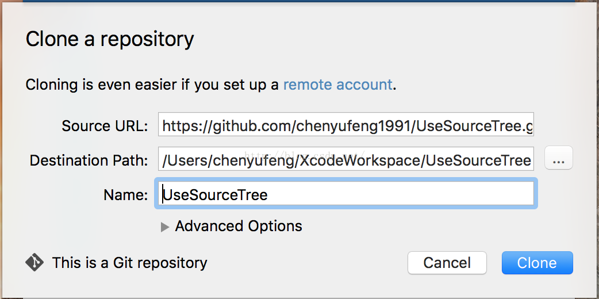Viewport: 599px width, 299px height.
Task: Click the "Clone a repository" heading
Action: 110,40
